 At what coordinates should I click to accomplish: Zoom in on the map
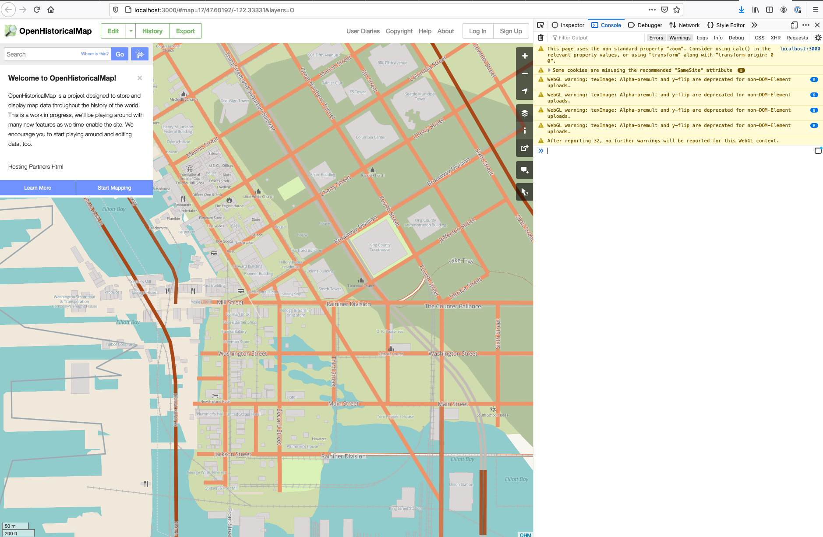(x=524, y=56)
